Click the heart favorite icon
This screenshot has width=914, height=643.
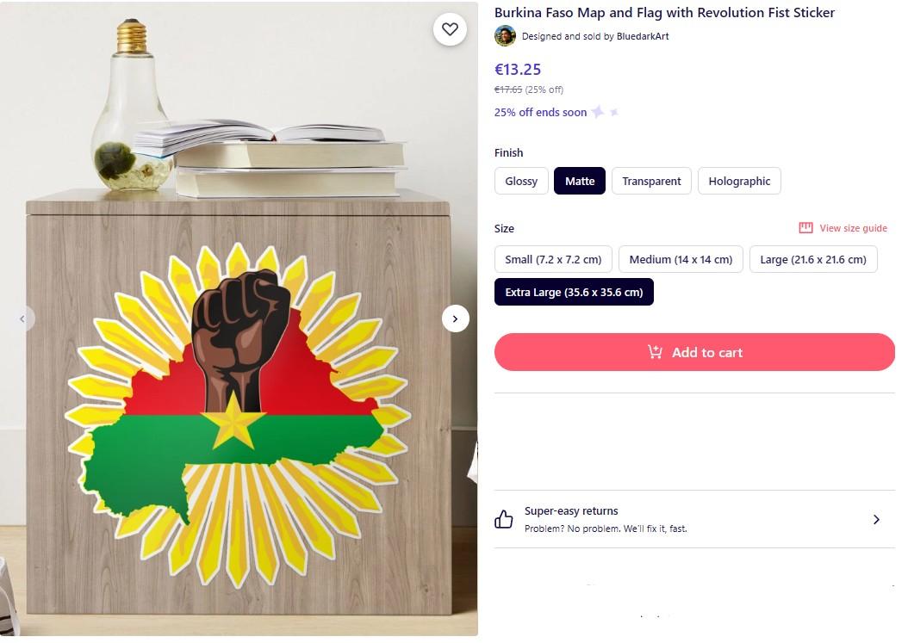[450, 29]
